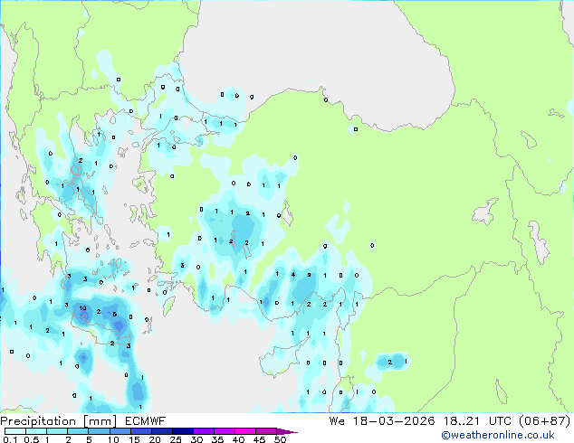Click the 'Precipitation' title word
574x443 pixels.
[x=38, y=421]
